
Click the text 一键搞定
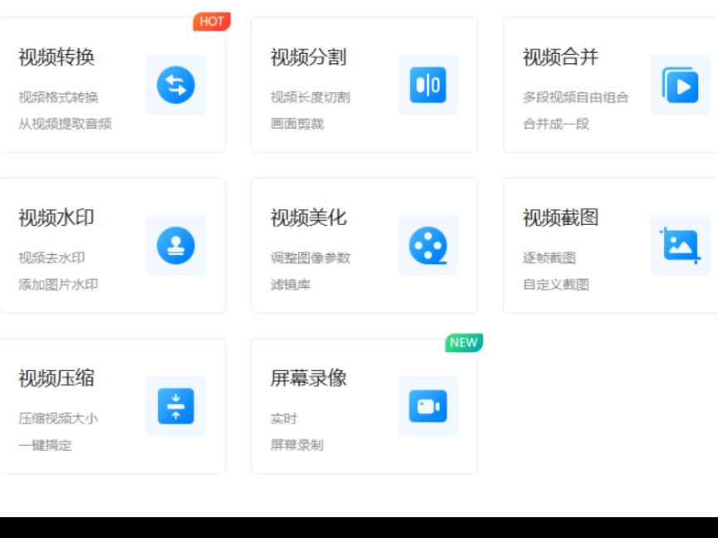click(45, 445)
